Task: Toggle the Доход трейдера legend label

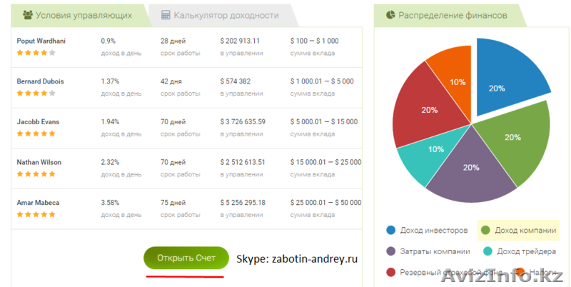Action: 526,252
